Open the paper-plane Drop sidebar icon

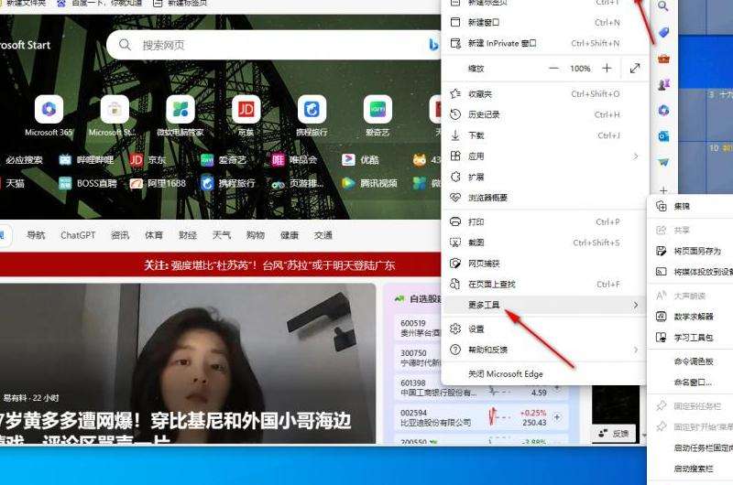[663, 163]
